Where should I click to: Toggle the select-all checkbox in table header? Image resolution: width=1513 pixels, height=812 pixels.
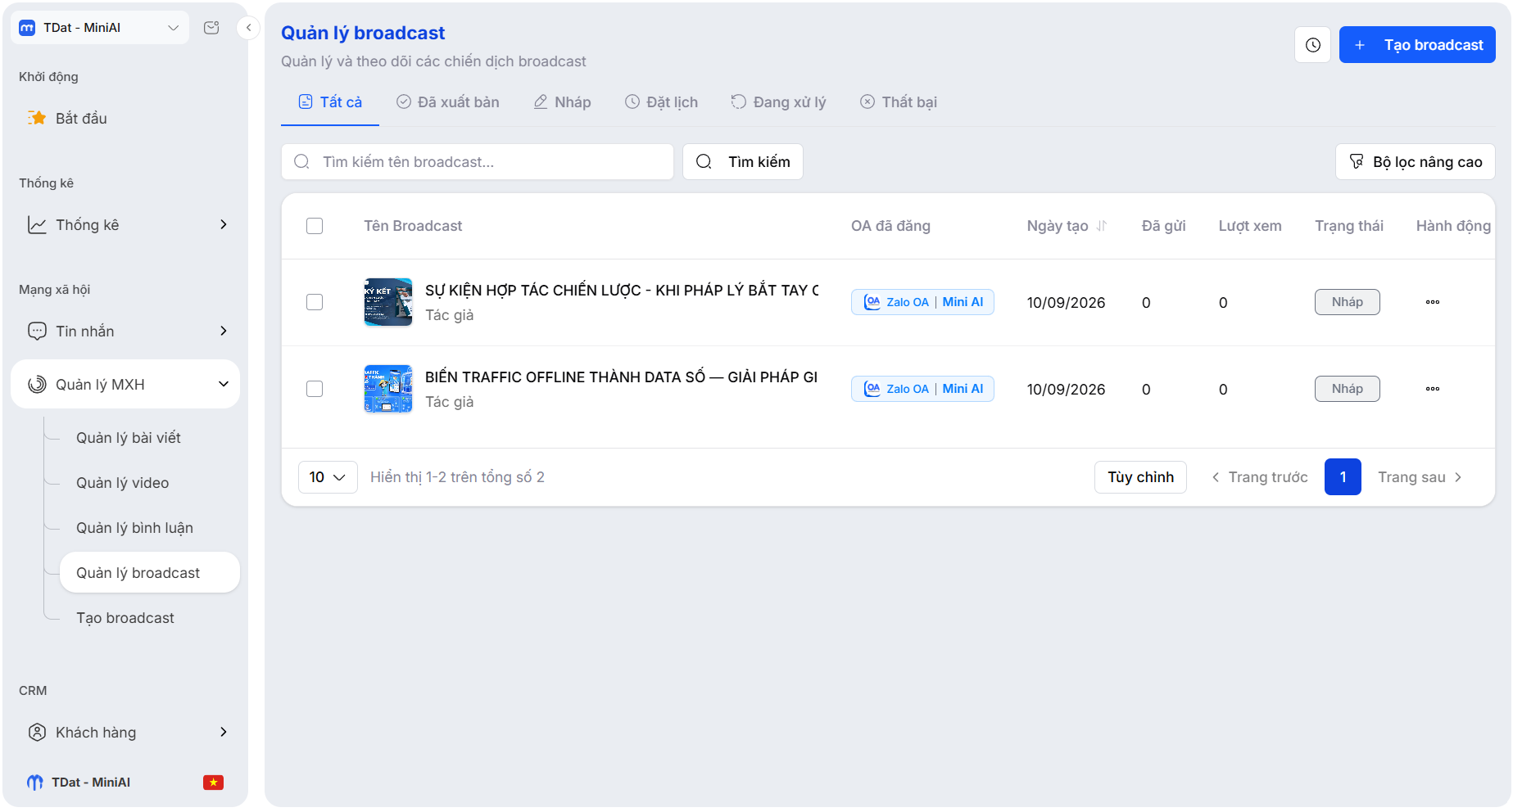(315, 226)
